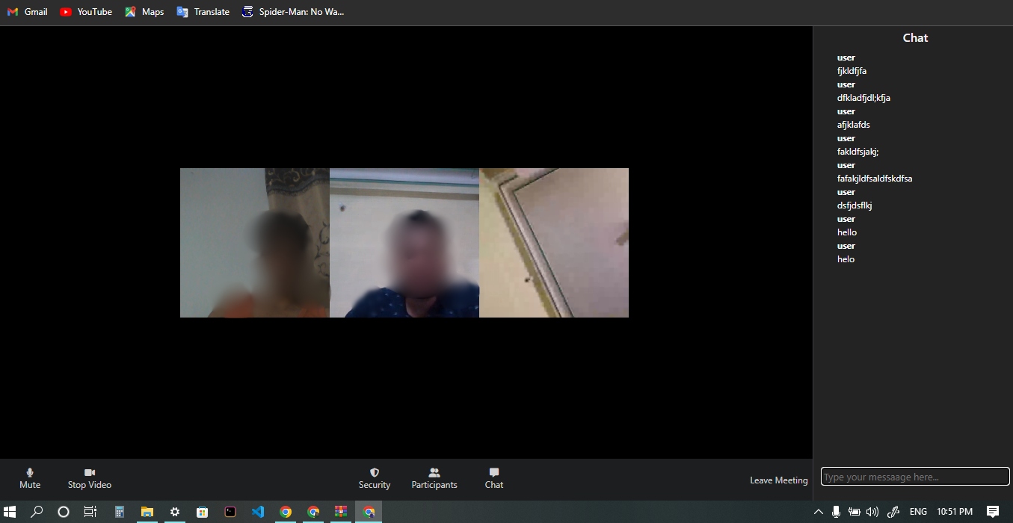The height and width of the screenshot is (523, 1013).
Task: Launch Calculator from the taskbar
Action: (119, 512)
